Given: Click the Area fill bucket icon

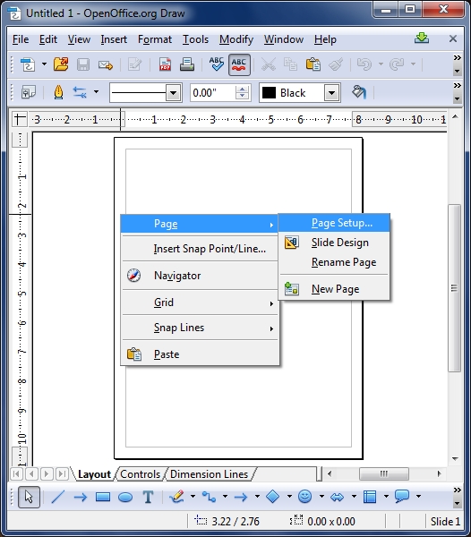Looking at the screenshot, I should [x=359, y=92].
